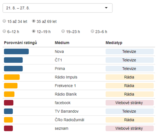Click Webové stránky tag in facebook row
Screen dimensions: 157x140
click(x=130, y=103)
